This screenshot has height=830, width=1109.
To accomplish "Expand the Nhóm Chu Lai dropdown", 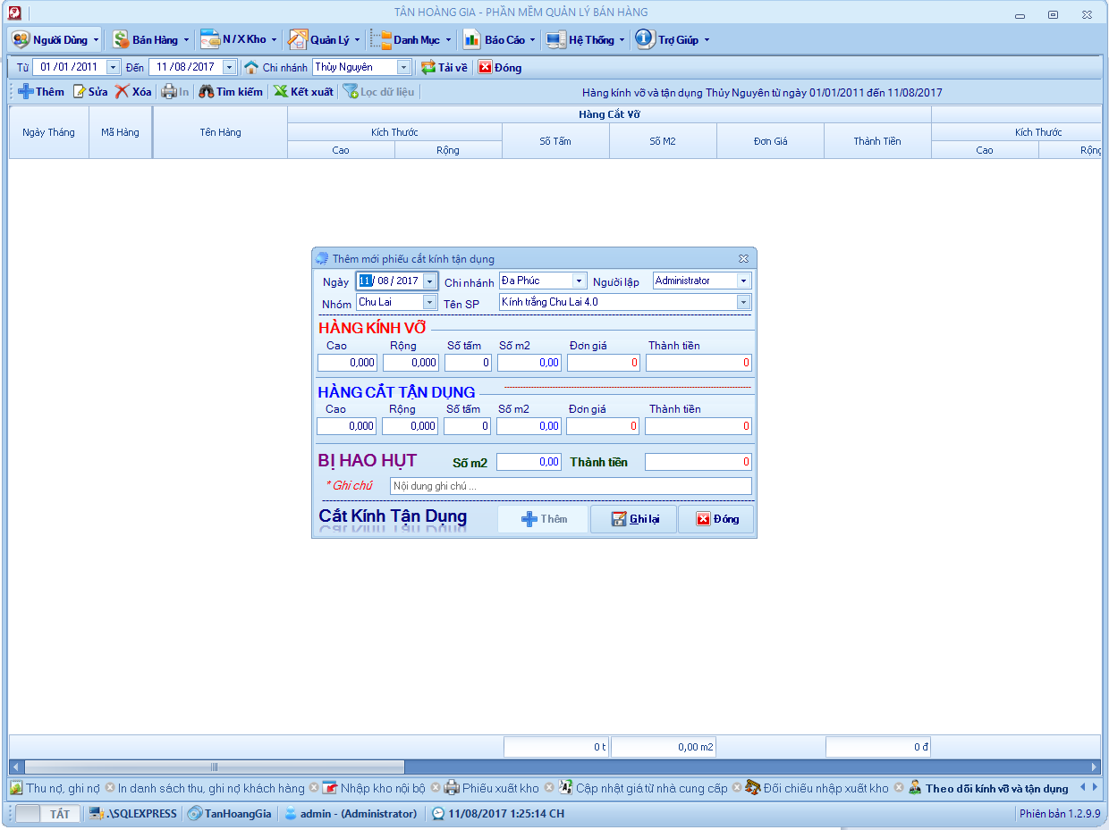I will [429, 303].
